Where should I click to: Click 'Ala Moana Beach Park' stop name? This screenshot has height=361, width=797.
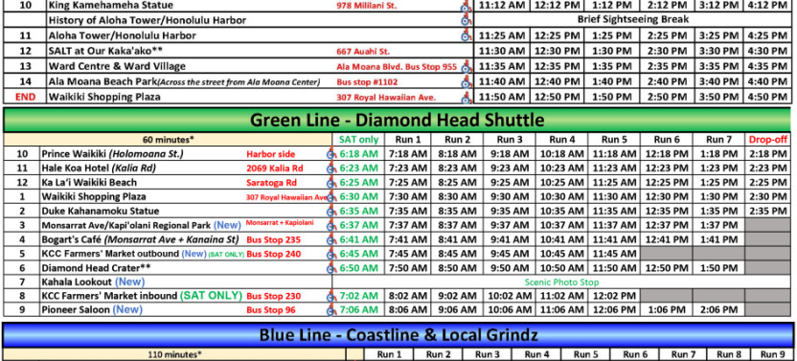click(x=102, y=81)
